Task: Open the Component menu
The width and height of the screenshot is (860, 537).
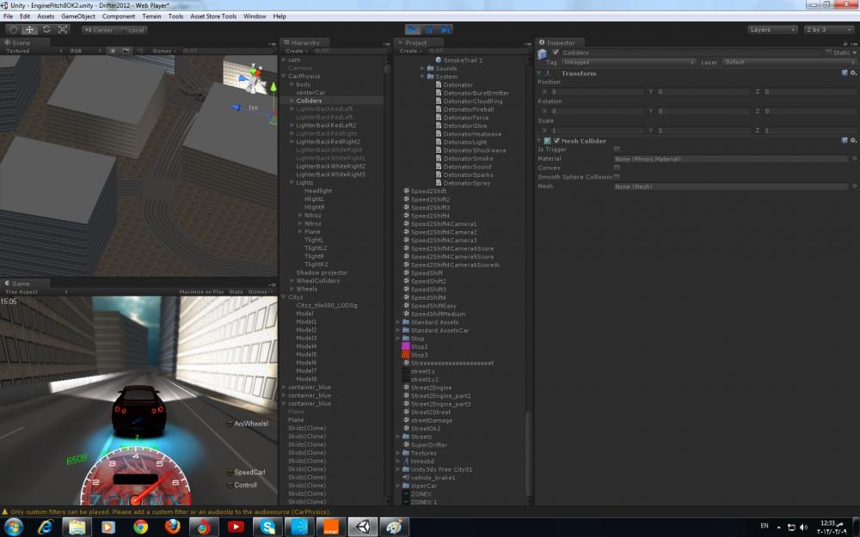Action: [119, 16]
